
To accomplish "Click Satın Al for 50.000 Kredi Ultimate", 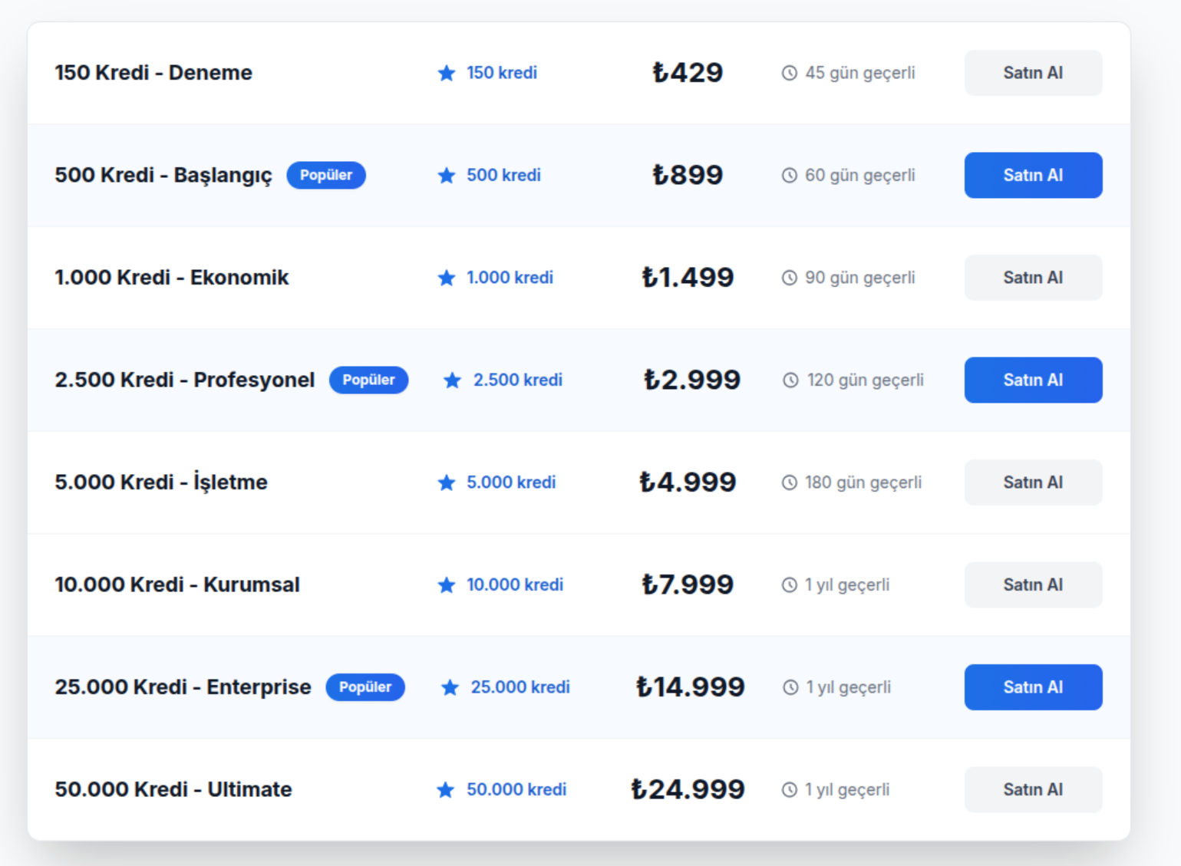I will coord(1033,789).
